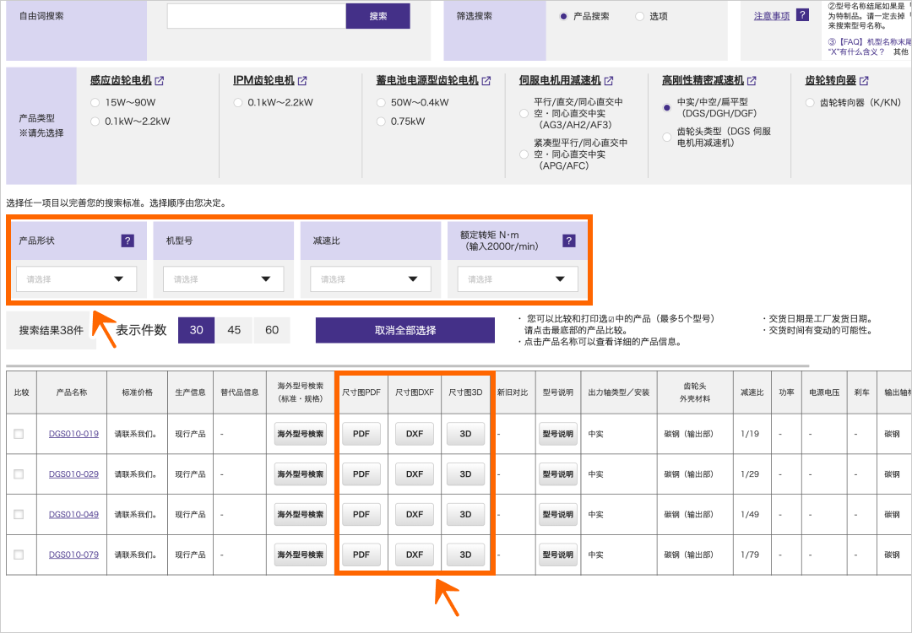Open external link icon beside IPM齿轮电机

pos(302,81)
